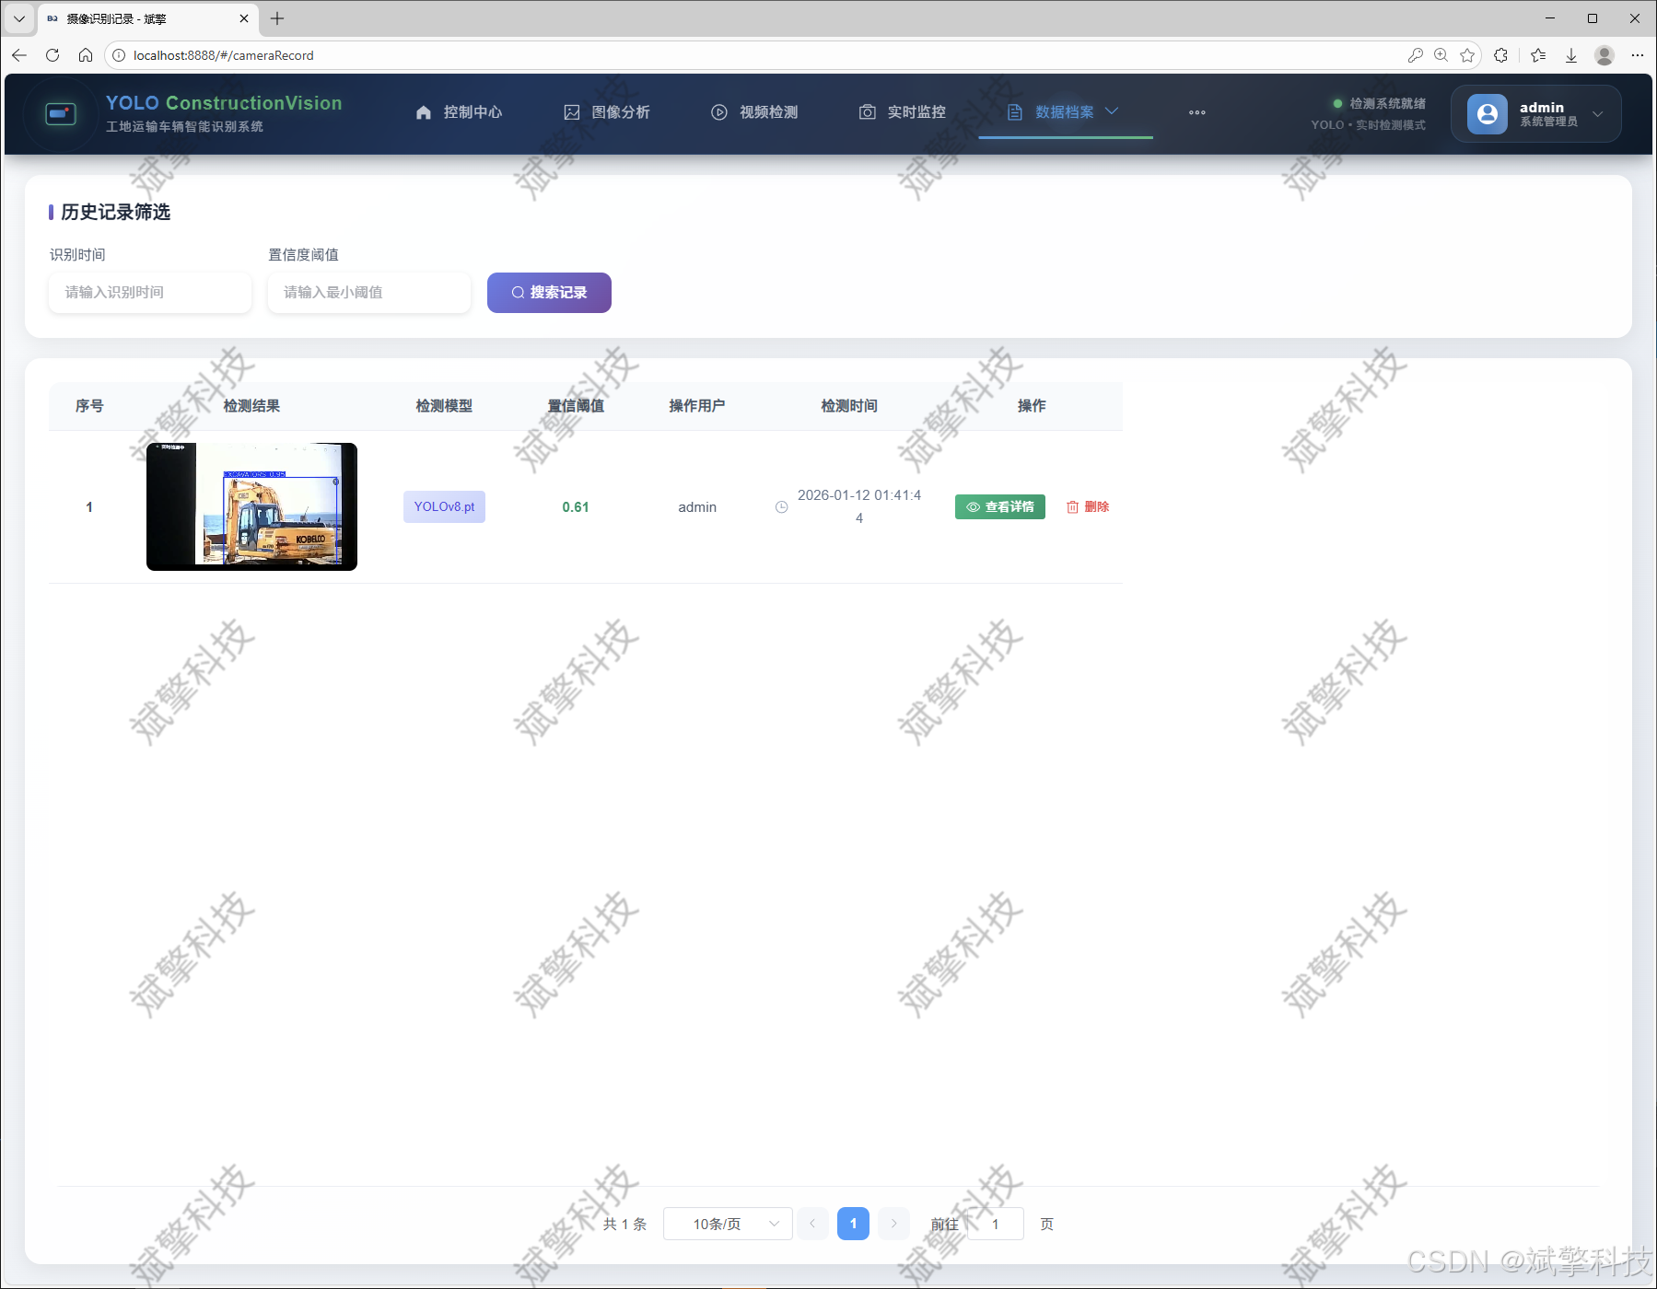The height and width of the screenshot is (1289, 1657).
Task: Click the YOLO ConstructionVision logo icon
Action: 61,113
